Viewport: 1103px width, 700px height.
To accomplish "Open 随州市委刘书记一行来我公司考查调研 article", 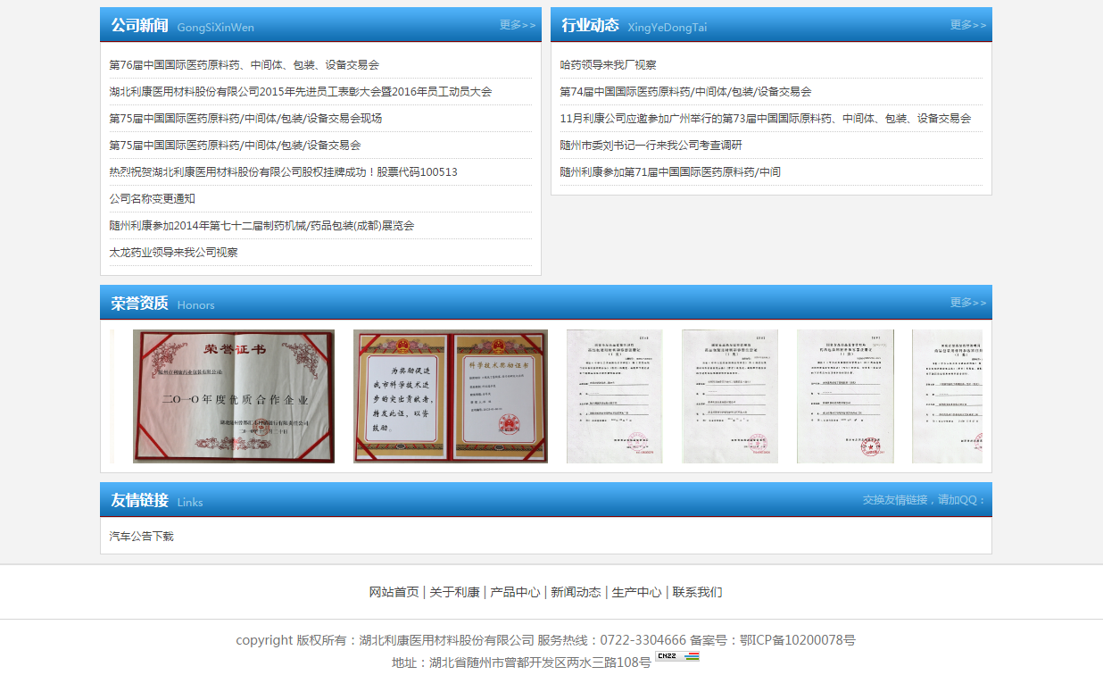I will (x=651, y=146).
